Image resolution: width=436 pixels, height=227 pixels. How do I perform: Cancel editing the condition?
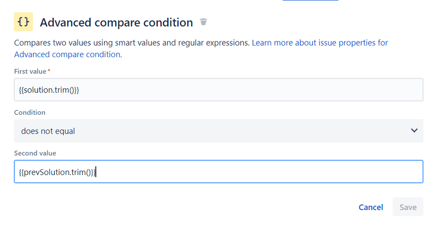click(x=370, y=207)
